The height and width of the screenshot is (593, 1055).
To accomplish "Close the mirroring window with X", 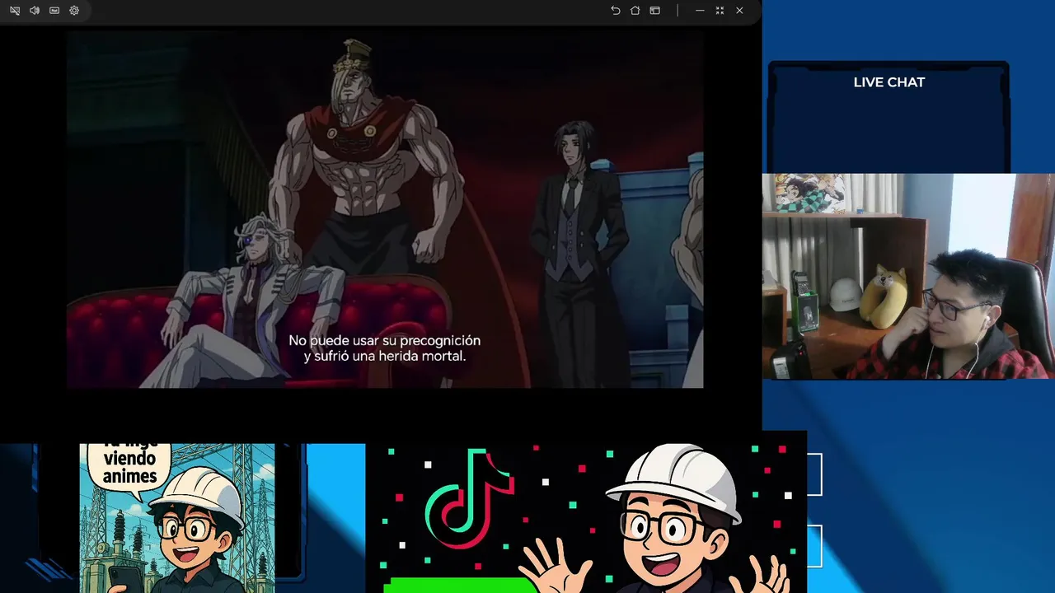I will click(x=739, y=11).
